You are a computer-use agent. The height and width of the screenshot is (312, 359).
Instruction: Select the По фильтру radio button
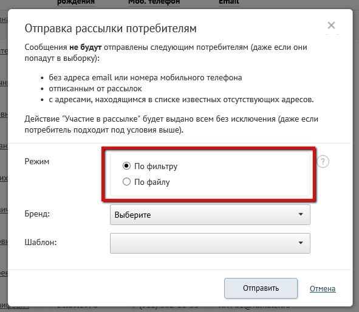(x=126, y=166)
